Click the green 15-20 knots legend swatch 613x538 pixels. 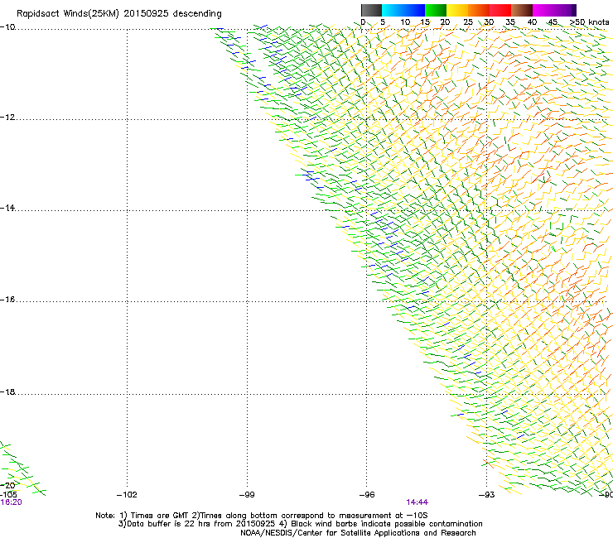click(436, 10)
